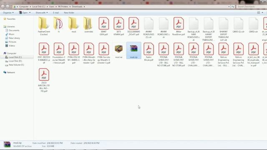Screen dimensions: 267x150
Task: Select the 00447 GEM.pdf file
Action: point(104,26)
